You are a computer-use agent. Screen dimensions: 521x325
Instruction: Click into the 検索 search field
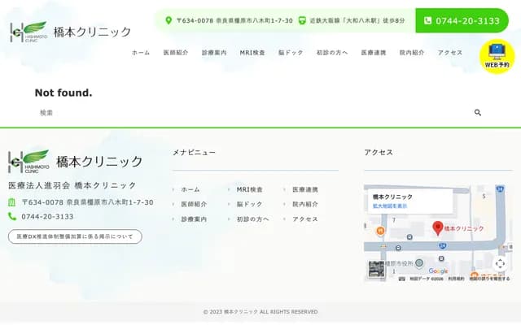click(x=244, y=113)
